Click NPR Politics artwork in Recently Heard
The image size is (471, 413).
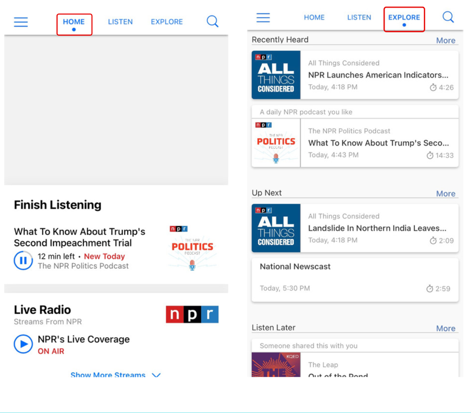(x=276, y=143)
